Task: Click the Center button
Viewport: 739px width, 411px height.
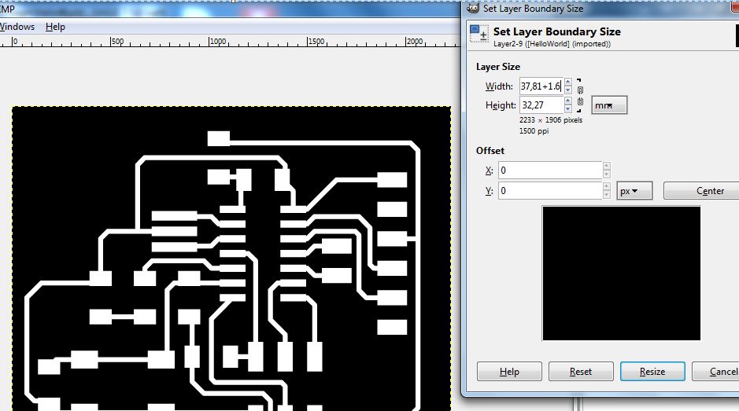Action: (x=702, y=191)
